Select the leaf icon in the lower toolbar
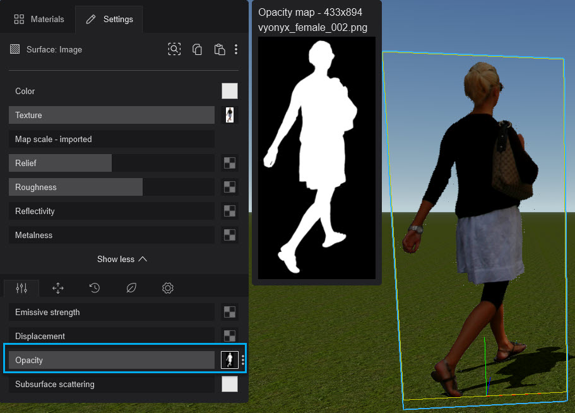Screen dimensions: 575x413 click(131, 288)
